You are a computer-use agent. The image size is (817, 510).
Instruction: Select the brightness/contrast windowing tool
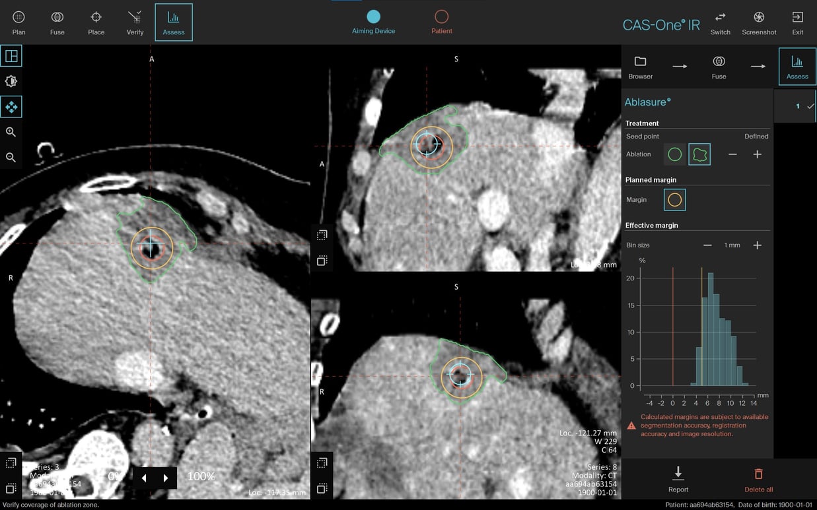pyautogui.click(x=11, y=81)
